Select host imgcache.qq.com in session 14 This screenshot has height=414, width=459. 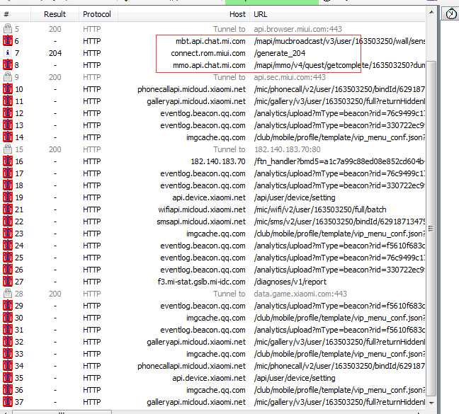216,137
